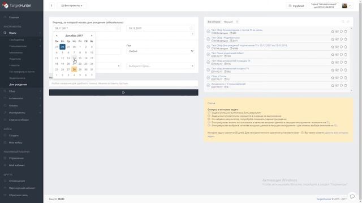Delete the 'Поиск родителей' history task

(x=346, y=55)
